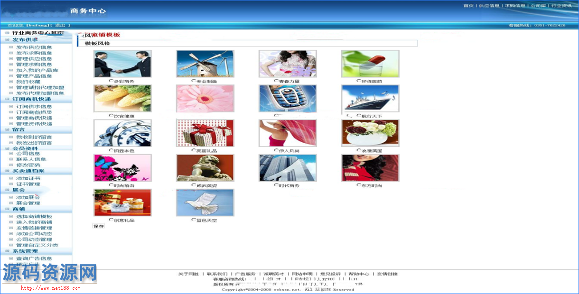Click the plus icon beside 修改密码
The image size is (579, 294).
(11, 165)
